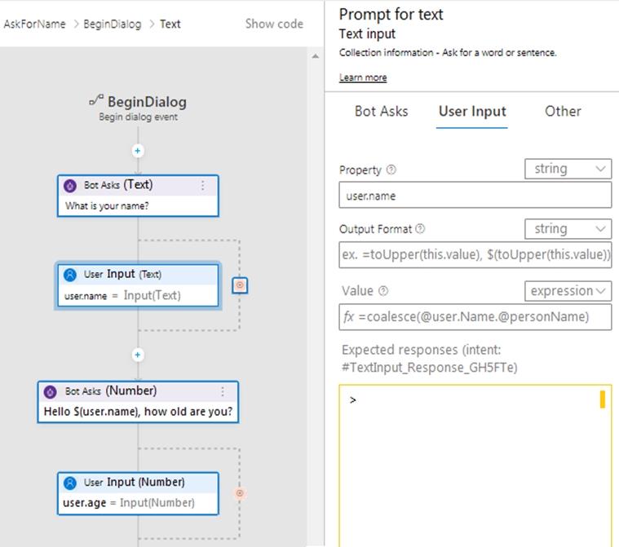Click the red loop icon beside User Input (Text)

click(x=240, y=285)
